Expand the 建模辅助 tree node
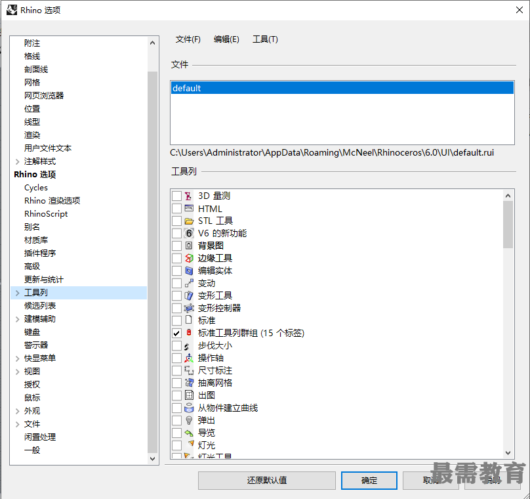Viewport: 530px width, 499px height. 18,319
